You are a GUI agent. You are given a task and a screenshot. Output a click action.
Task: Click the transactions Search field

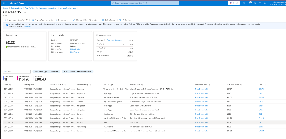pos(17,72)
